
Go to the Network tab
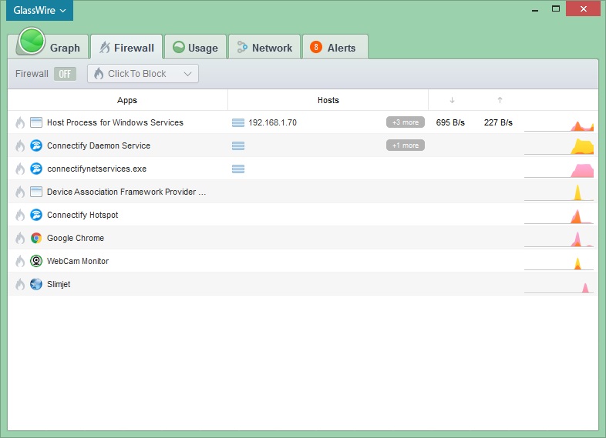tap(264, 47)
